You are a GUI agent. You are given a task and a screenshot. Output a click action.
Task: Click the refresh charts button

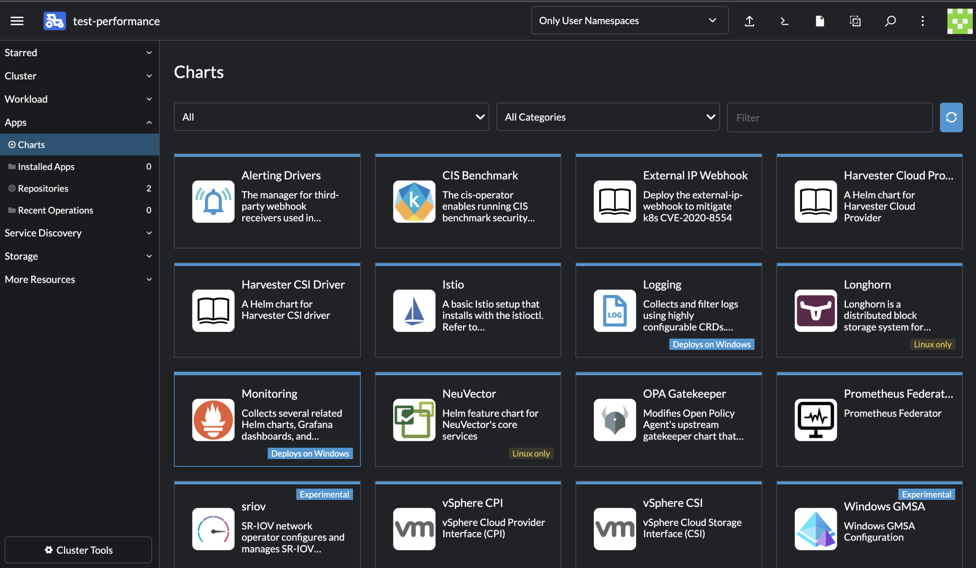[951, 117]
